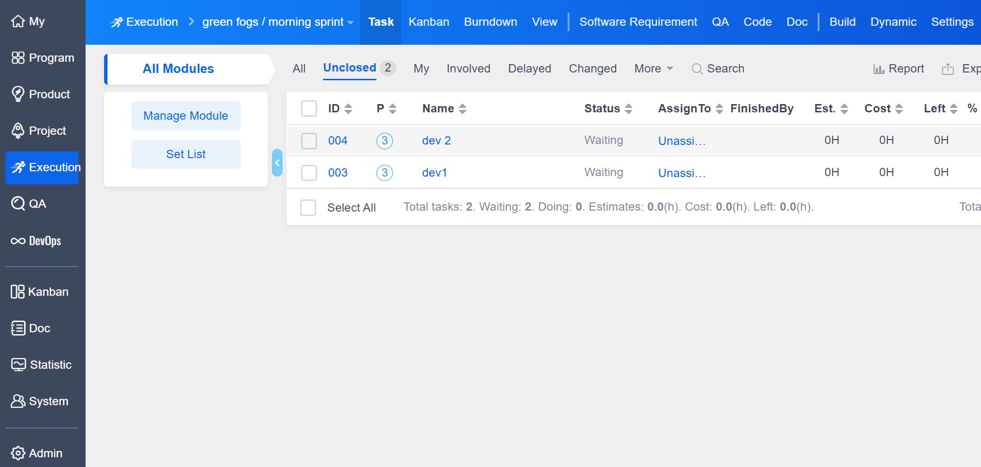This screenshot has width=981, height=467.
Task: Open DevOps via the infinity icon
Action: 18,241
